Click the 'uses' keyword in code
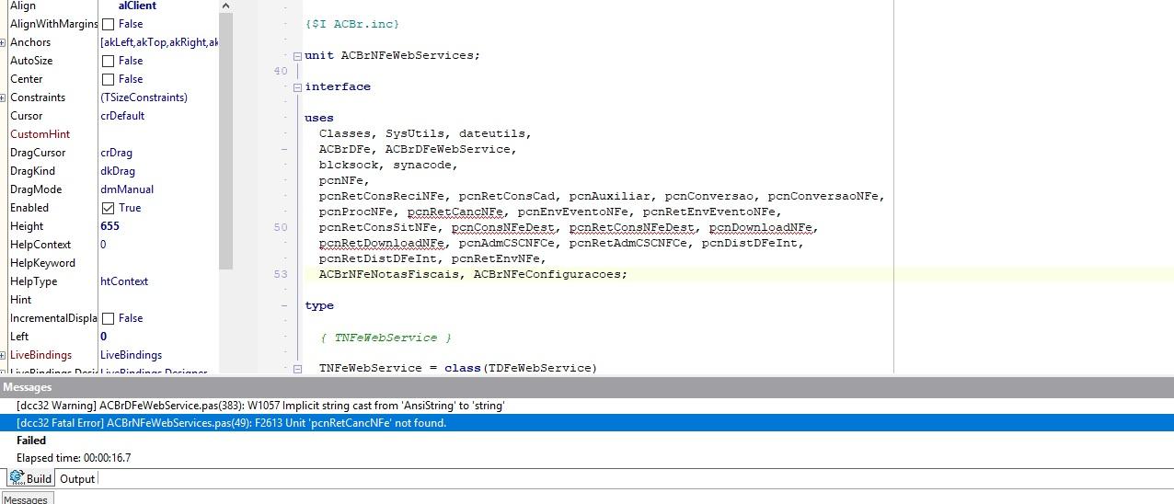 319,118
